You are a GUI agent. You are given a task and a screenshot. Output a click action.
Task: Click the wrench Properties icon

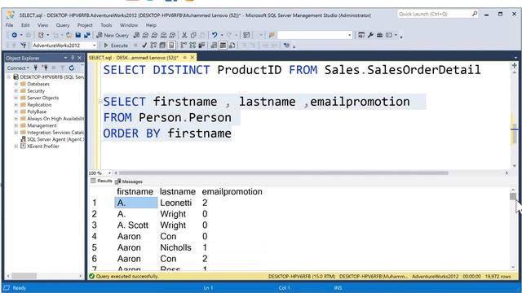click(x=370, y=35)
